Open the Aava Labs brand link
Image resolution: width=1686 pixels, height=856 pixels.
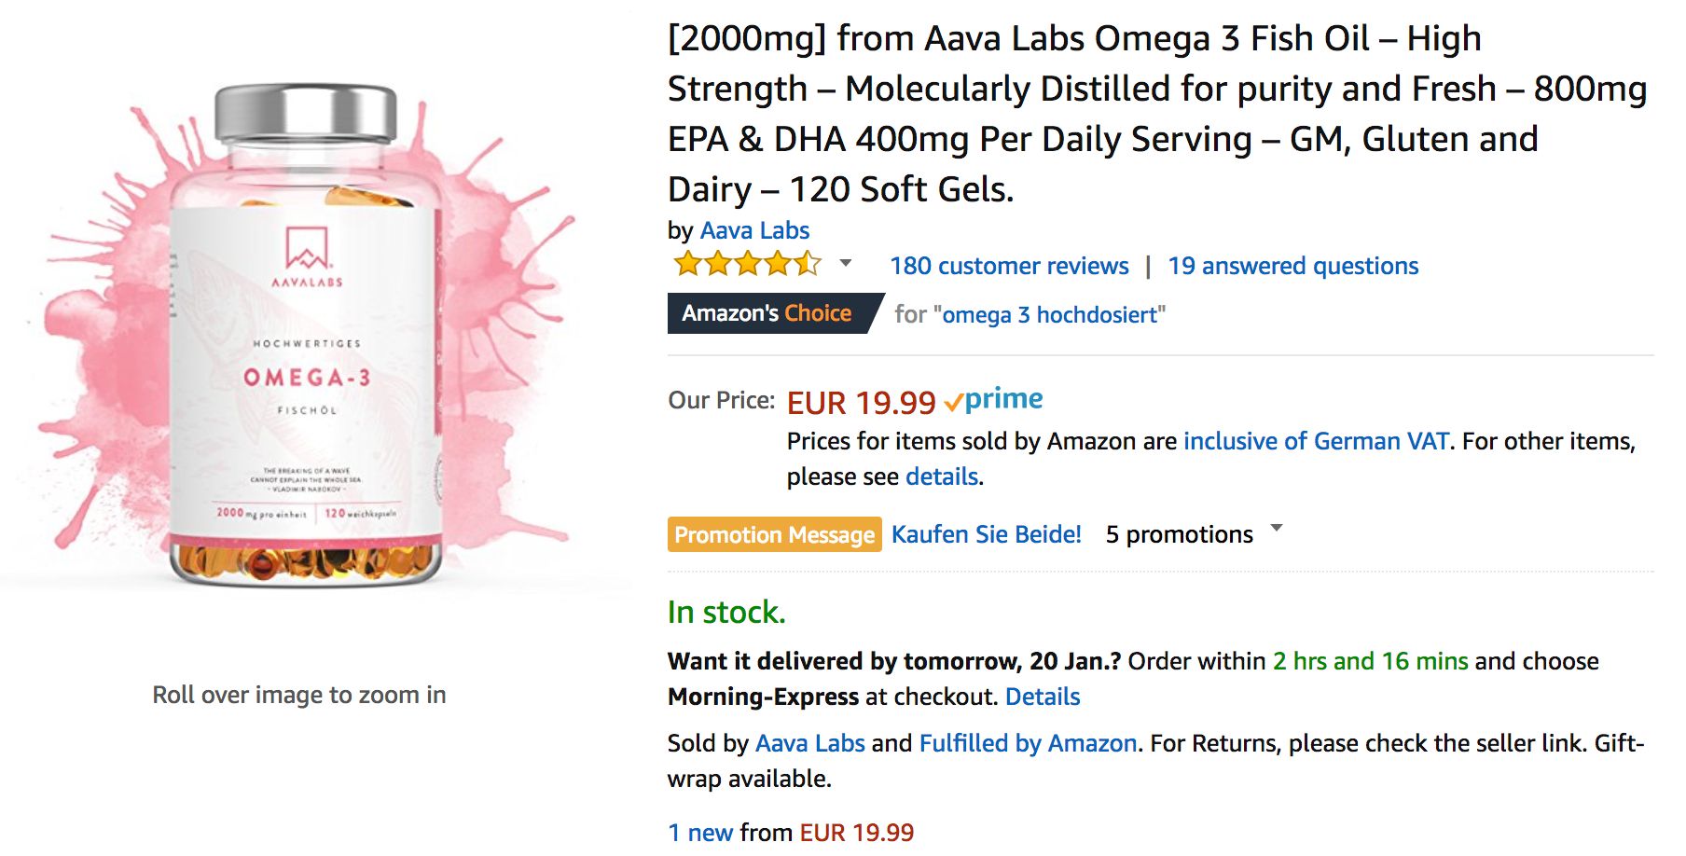click(x=754, y=230)
